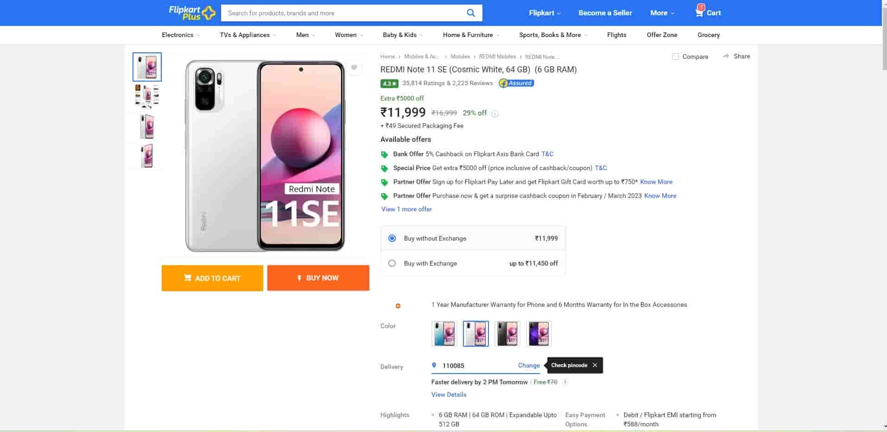Viewport: 887px width, 432px height.
Task: Click the price info icon
Action: 495,114
